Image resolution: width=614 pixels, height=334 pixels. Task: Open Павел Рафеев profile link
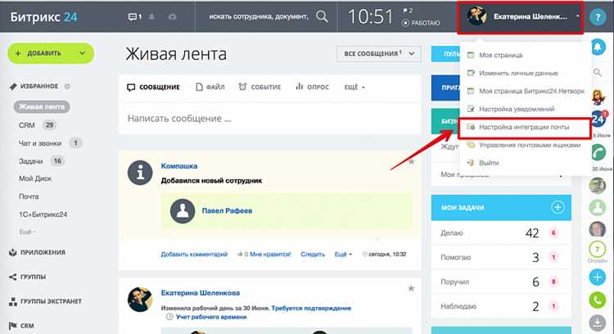[227, 210]
